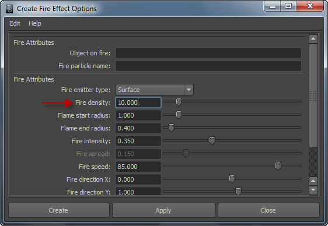Click the Create button
The width and height of the screenshot is (328, 226).
[59, 210]
